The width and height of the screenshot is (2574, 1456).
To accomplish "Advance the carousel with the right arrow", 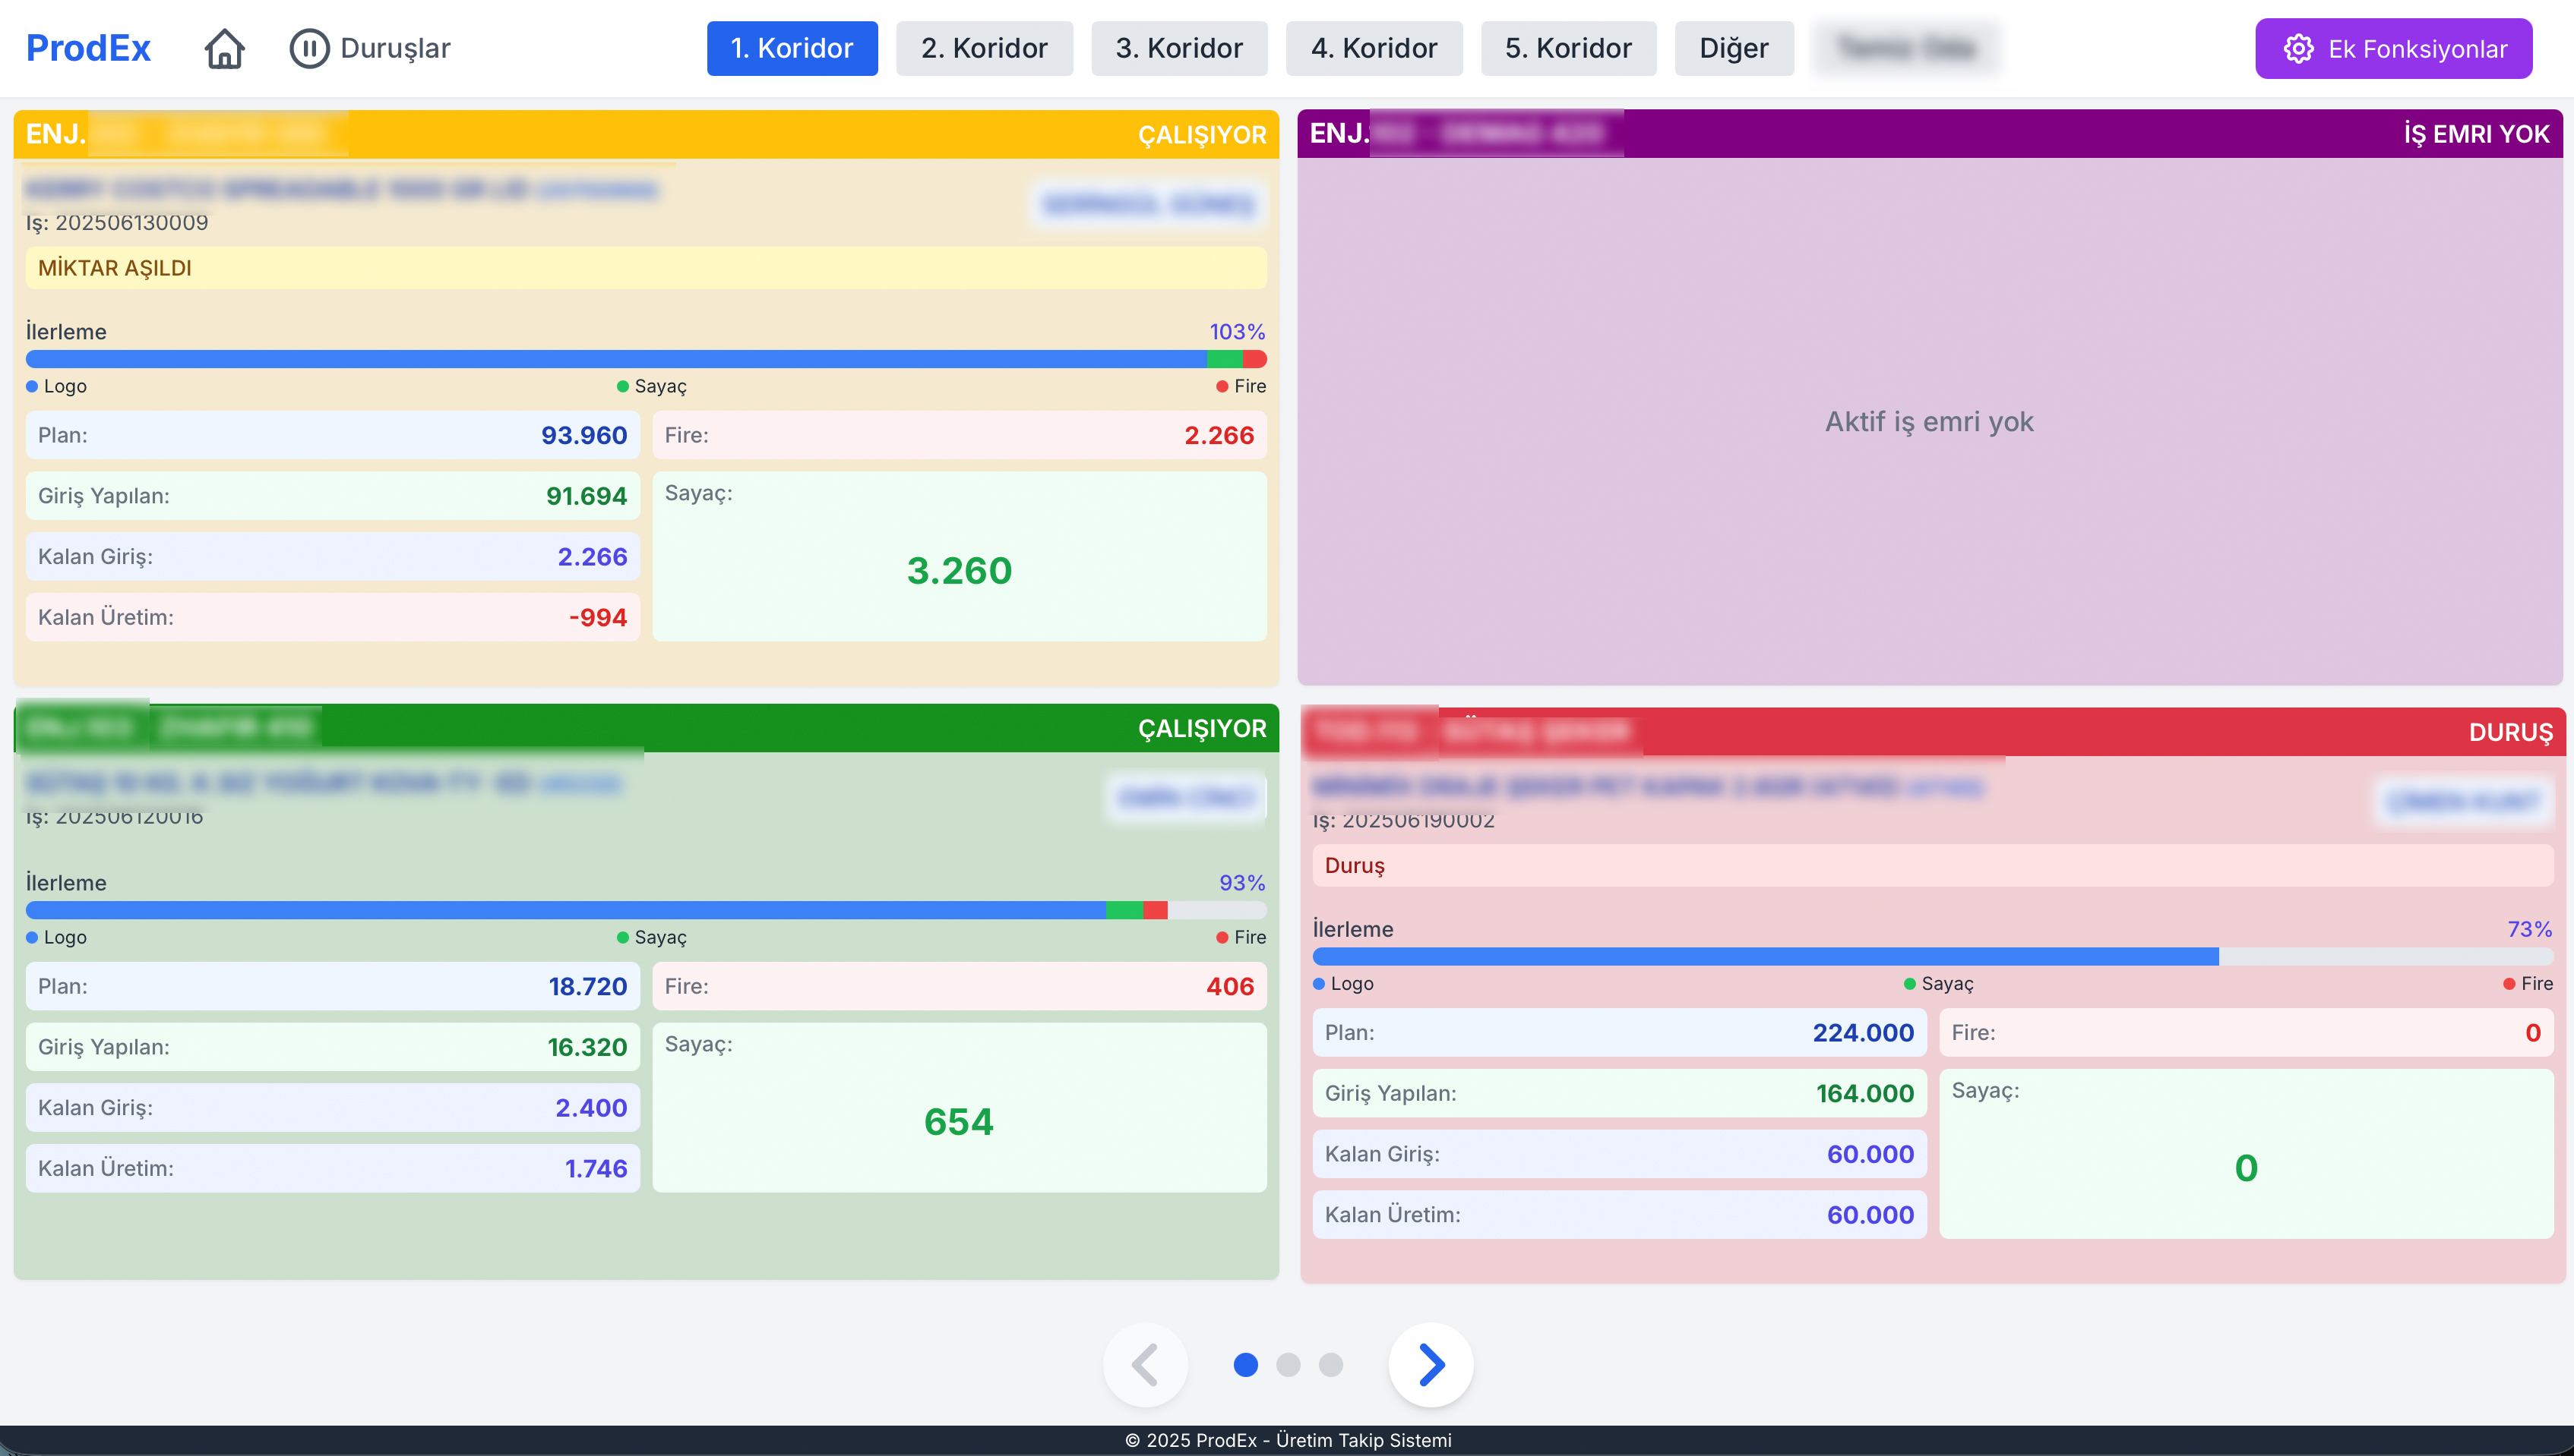I will pos(1430,1364).
